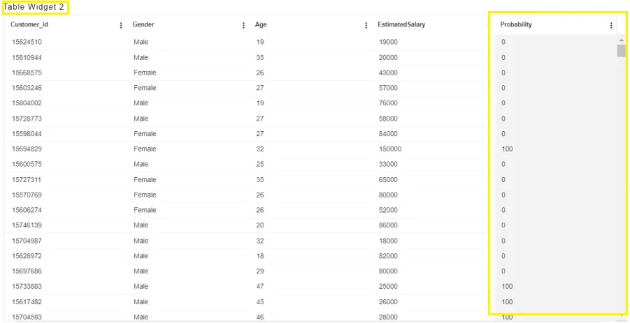
Task: Click the age 47 cell
Action: pos(260,287)
